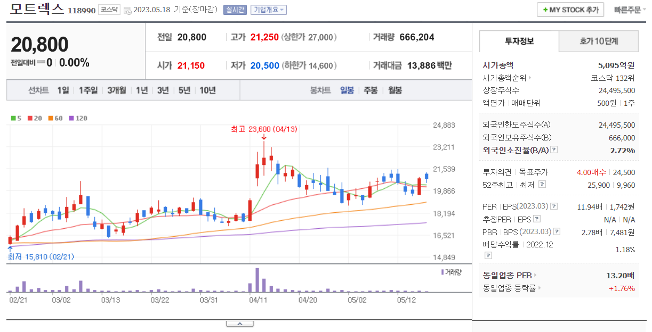
Task: Select 3개월 line chart period
Action: coord(116,90)
